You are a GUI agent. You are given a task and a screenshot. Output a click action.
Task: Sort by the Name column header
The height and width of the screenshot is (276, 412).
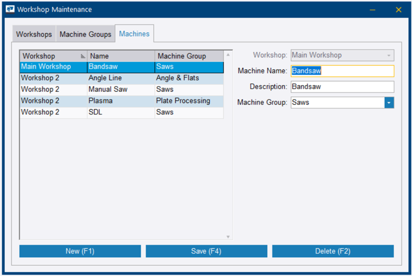tap(121, 56)
